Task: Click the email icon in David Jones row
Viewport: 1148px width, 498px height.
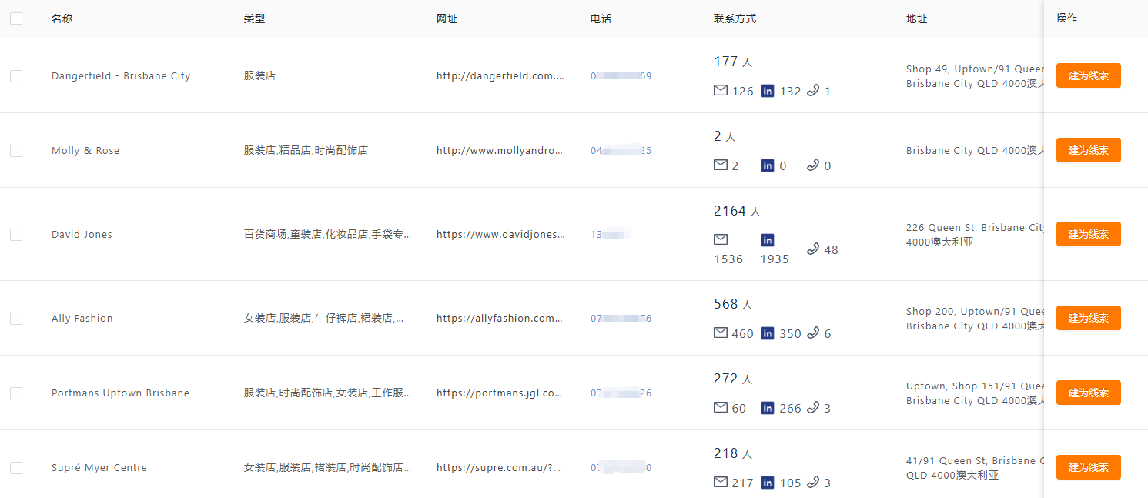Action: pos(721,240)
